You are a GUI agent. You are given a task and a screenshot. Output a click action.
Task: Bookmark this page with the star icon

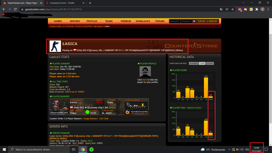233,9
